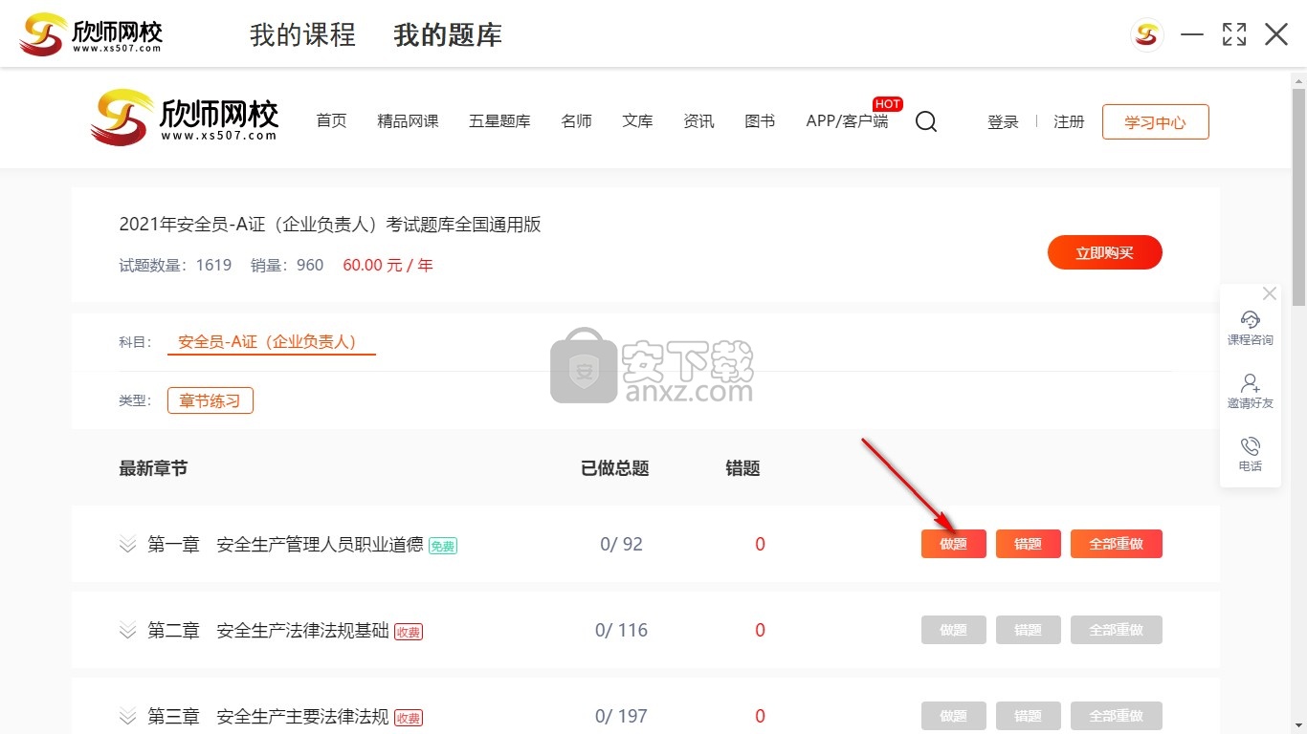Viewport: 1307px width, 734px height.
Task: Click 错题 for 第二章
Action: click(x=1028, y=630)
